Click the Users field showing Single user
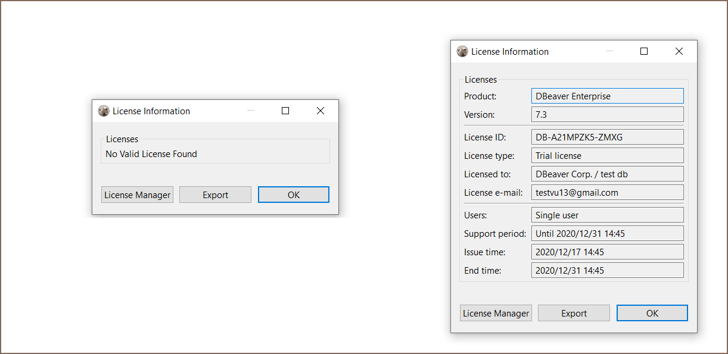This screenshot has height=354, width=728. click(607, 215)
